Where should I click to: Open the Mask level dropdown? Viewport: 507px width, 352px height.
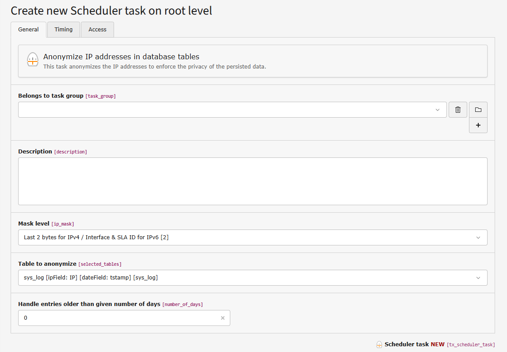click(252, 237)
